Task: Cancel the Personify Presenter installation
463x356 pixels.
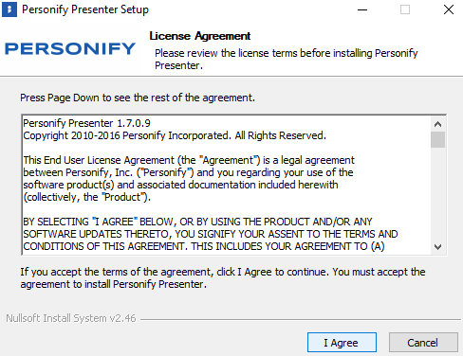Action: point(423,343)
